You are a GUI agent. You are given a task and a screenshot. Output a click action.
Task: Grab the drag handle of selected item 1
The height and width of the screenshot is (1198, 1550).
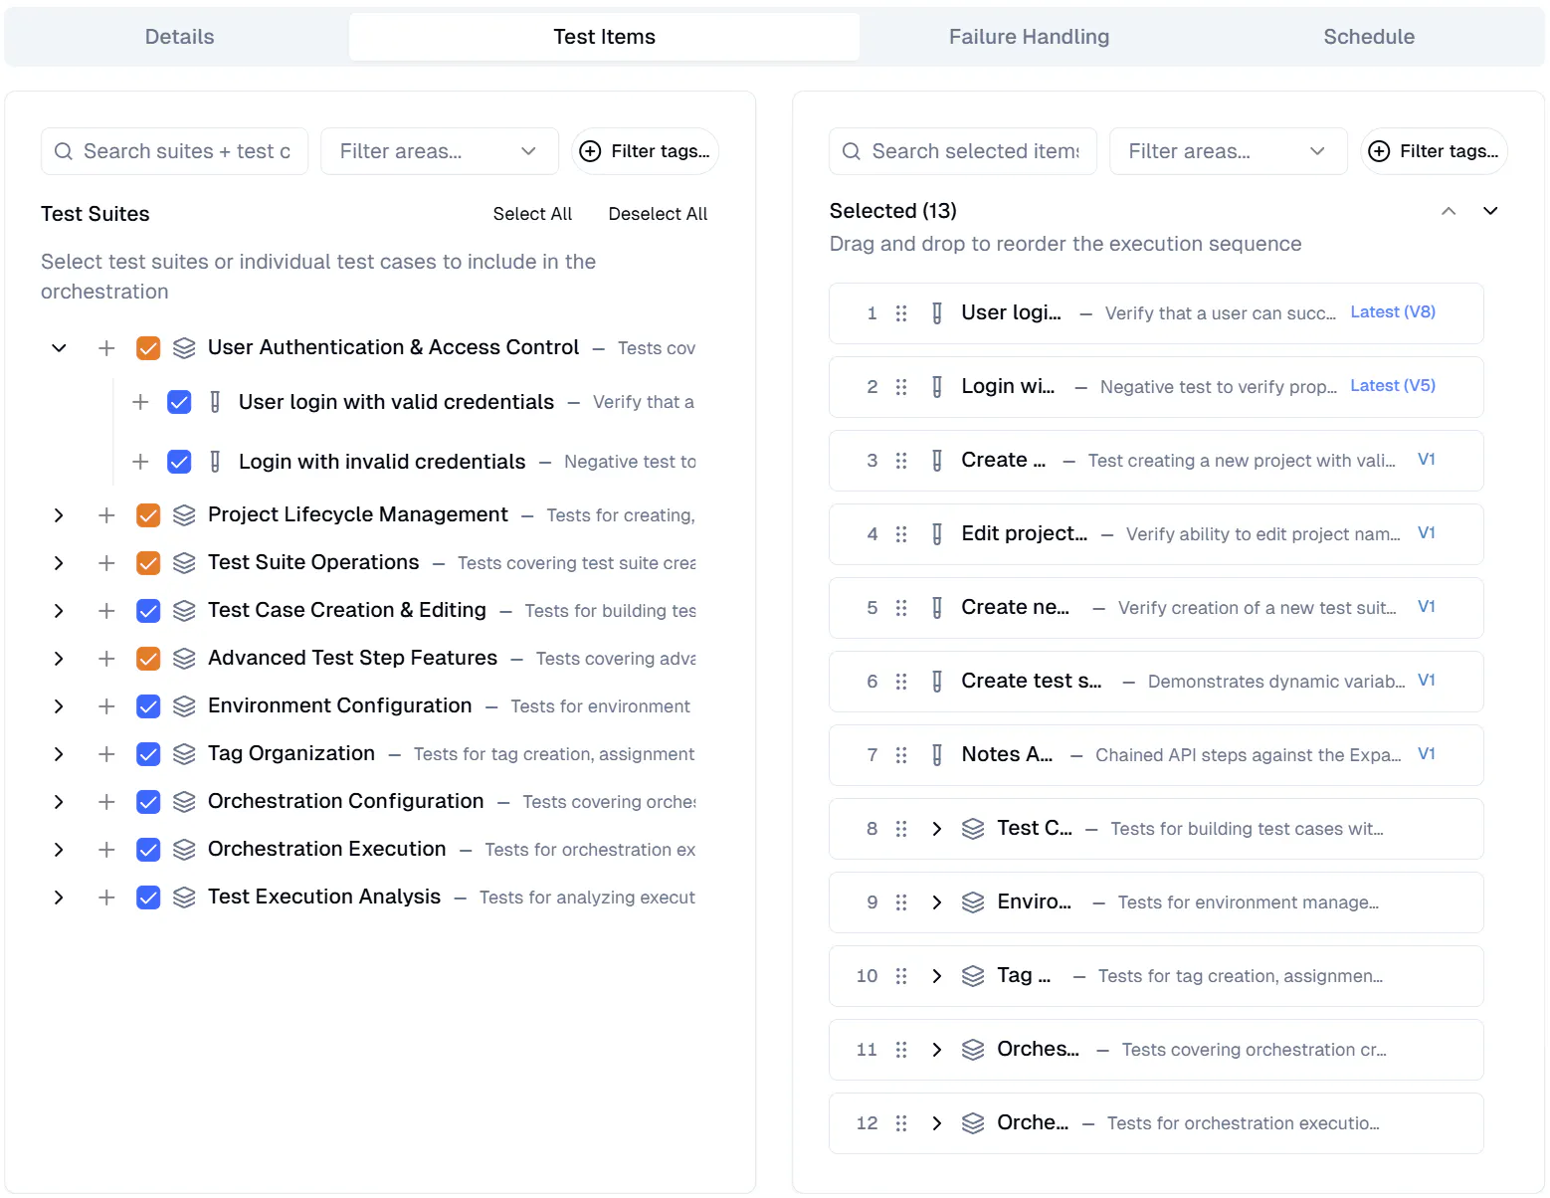coord(901,313)
